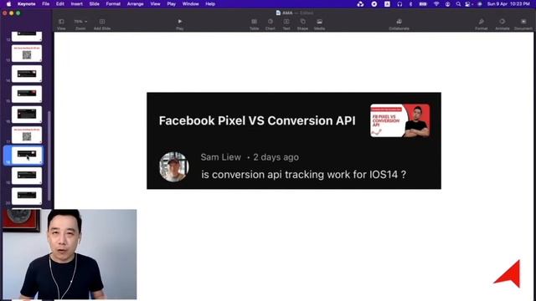Select slide 16 thumbnail

pos(27,115)
